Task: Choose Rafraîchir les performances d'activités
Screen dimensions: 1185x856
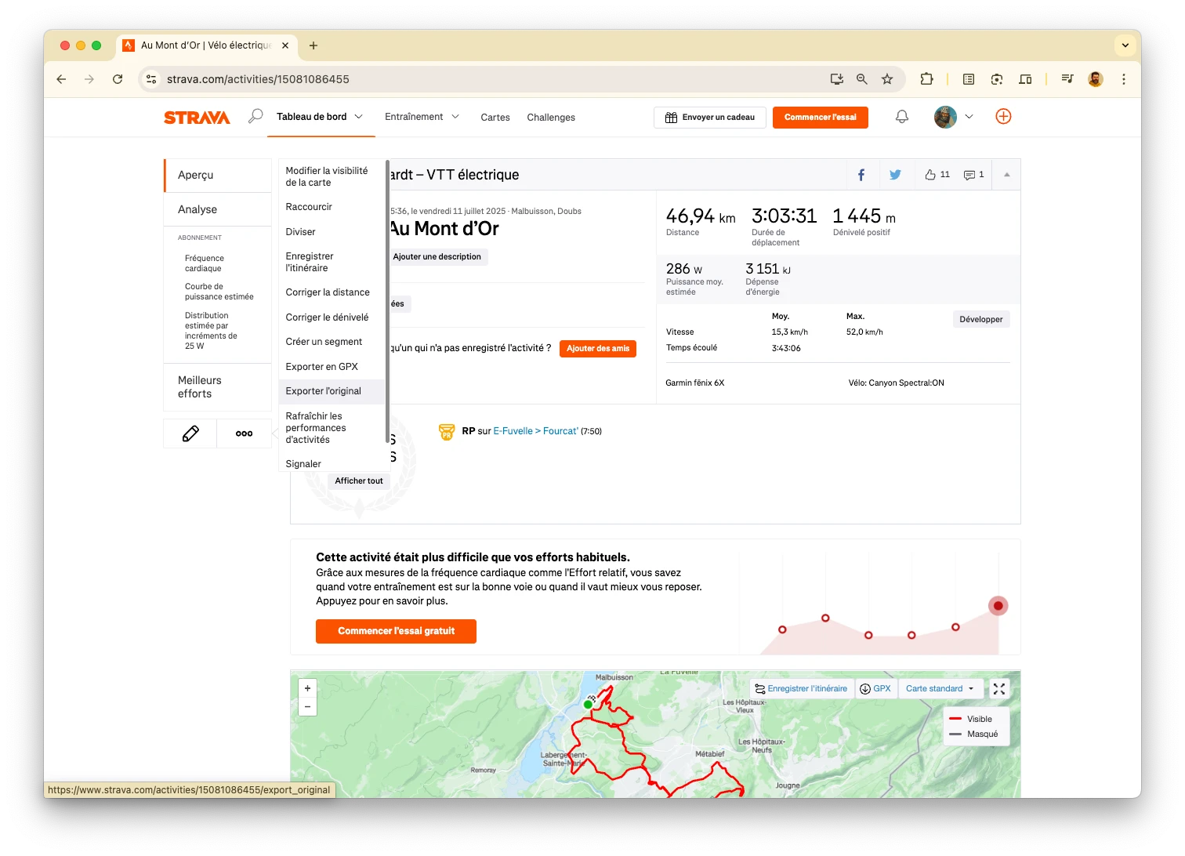Action: [x=332, y=428]
